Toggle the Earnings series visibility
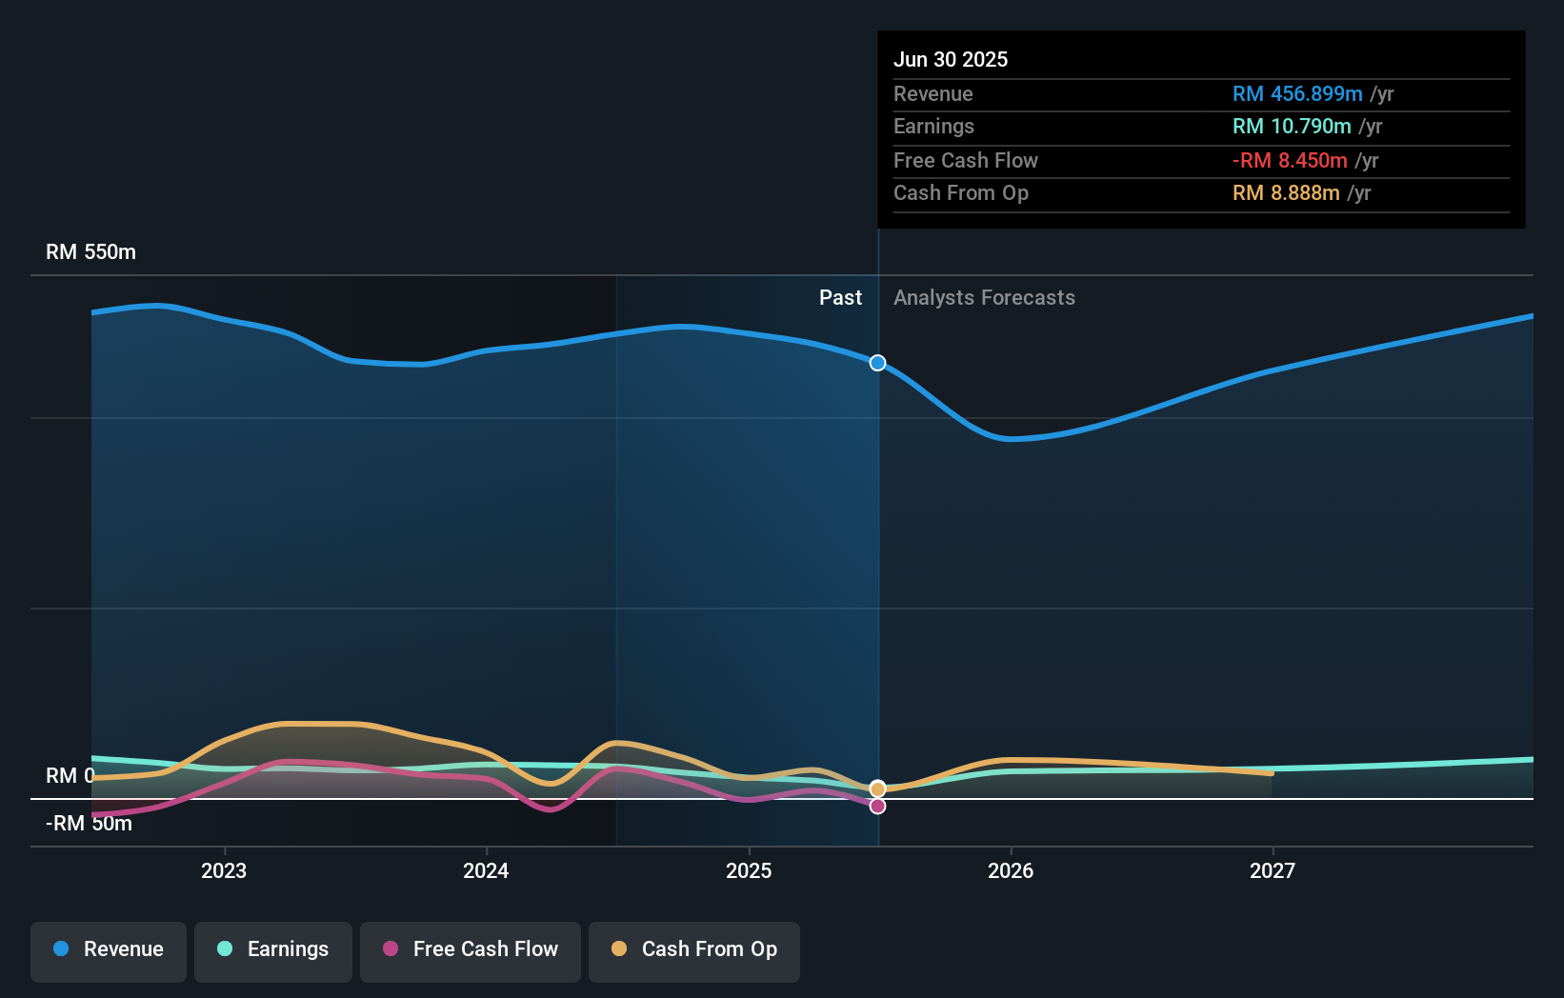The height and width of the screenshot is (998, 1564). pos(273,951)
